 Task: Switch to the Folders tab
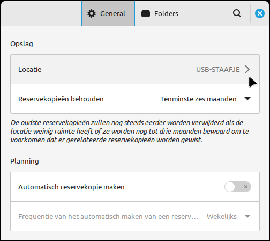pyautogui.click(x=160, y=13)
